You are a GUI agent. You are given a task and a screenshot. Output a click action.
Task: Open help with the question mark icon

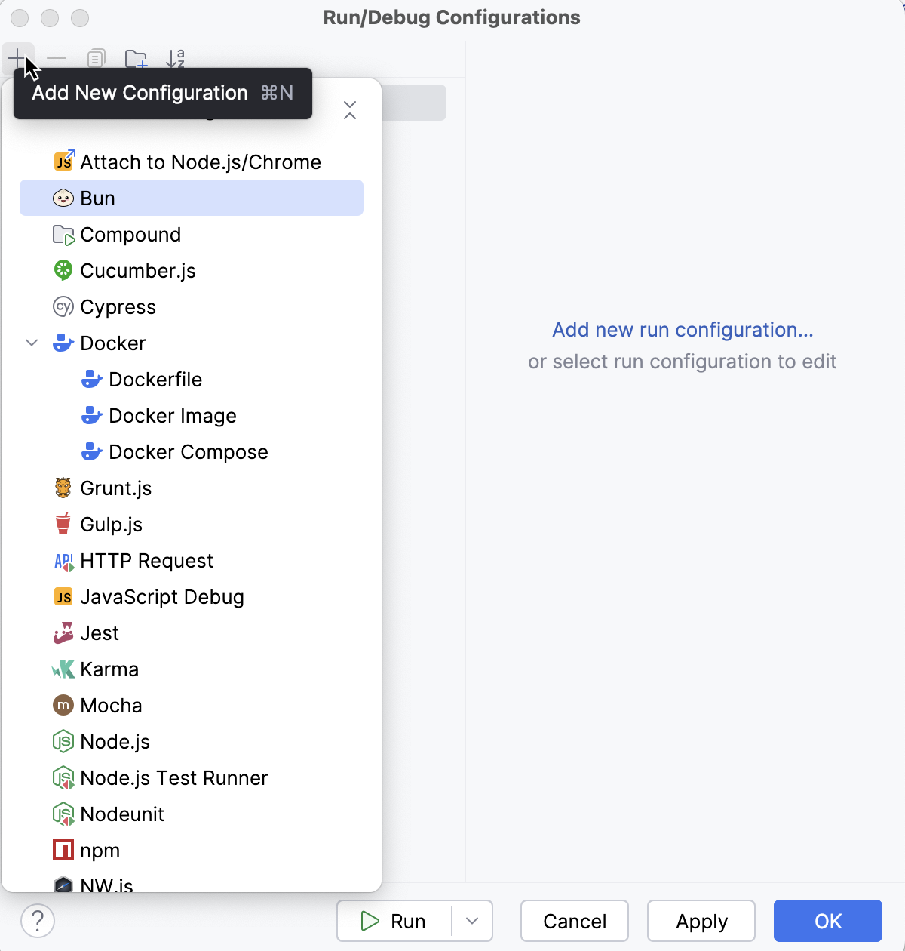pos(38,921)
